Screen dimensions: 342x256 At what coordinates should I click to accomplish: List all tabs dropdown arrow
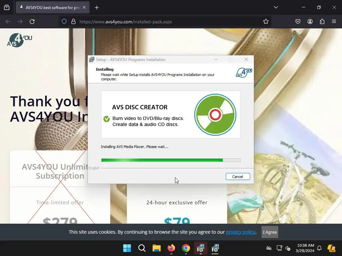coord(276,7)
